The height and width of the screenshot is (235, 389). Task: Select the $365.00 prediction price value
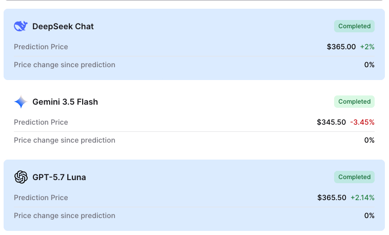(x=341, y=47)
